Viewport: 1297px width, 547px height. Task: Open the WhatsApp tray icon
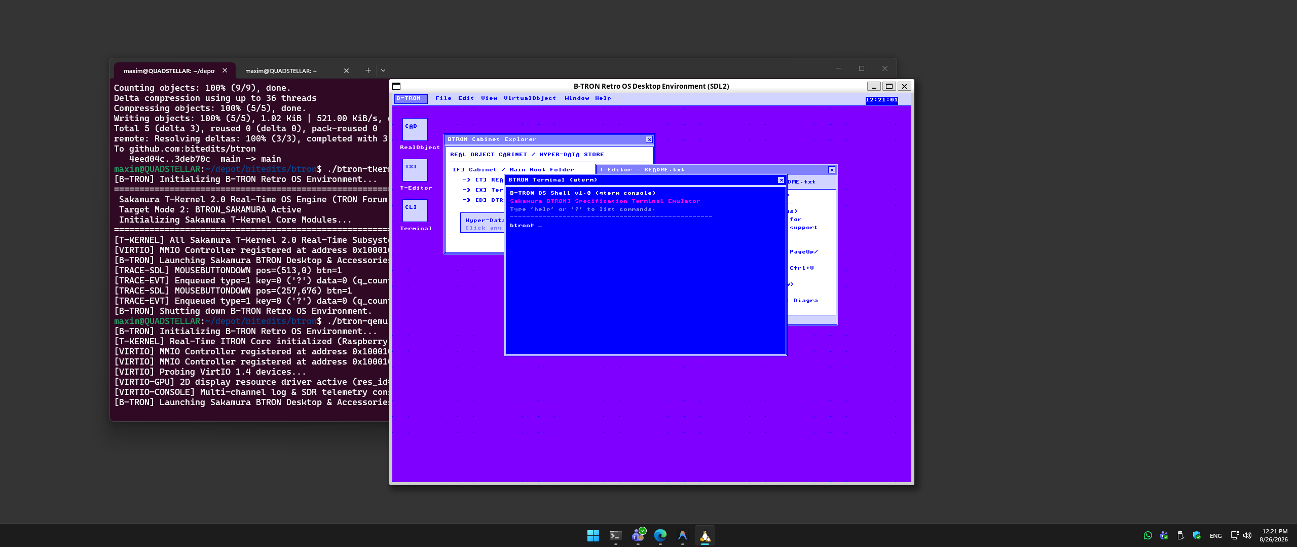1148,535
